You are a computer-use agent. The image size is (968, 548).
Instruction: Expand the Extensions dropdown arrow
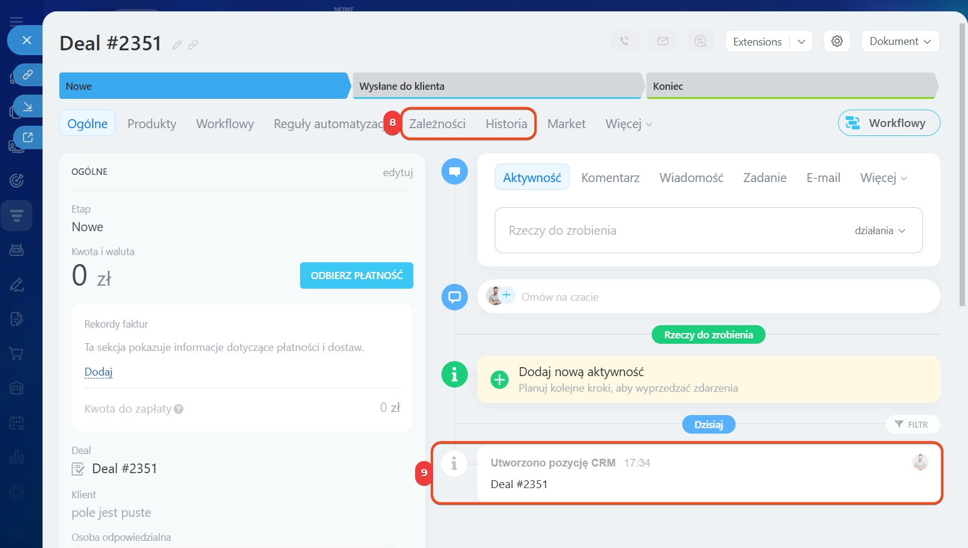click(x=801, y=41)
